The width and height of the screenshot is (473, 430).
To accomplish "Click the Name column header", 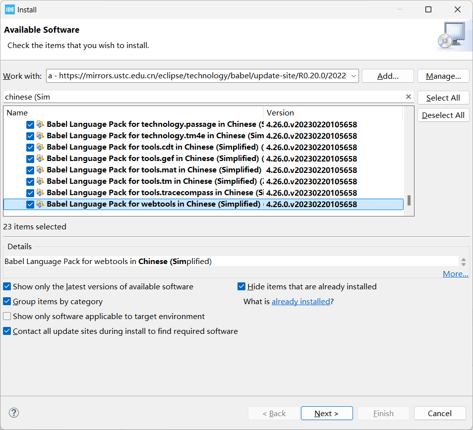I will tap(134, 112).
